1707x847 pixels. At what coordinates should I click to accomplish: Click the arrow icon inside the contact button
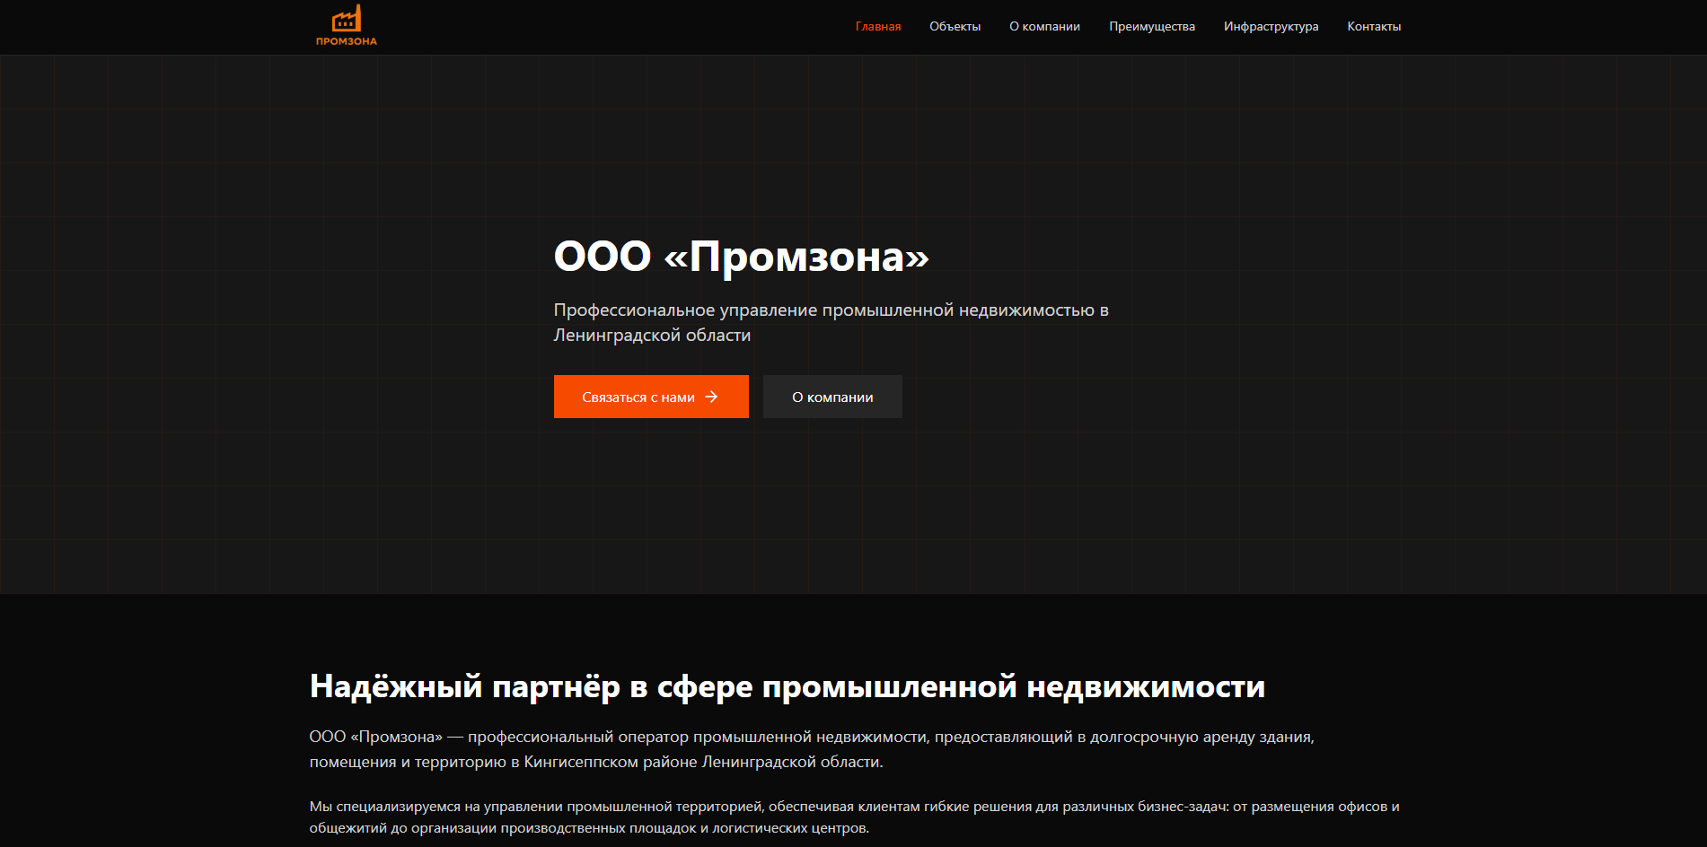711,396
